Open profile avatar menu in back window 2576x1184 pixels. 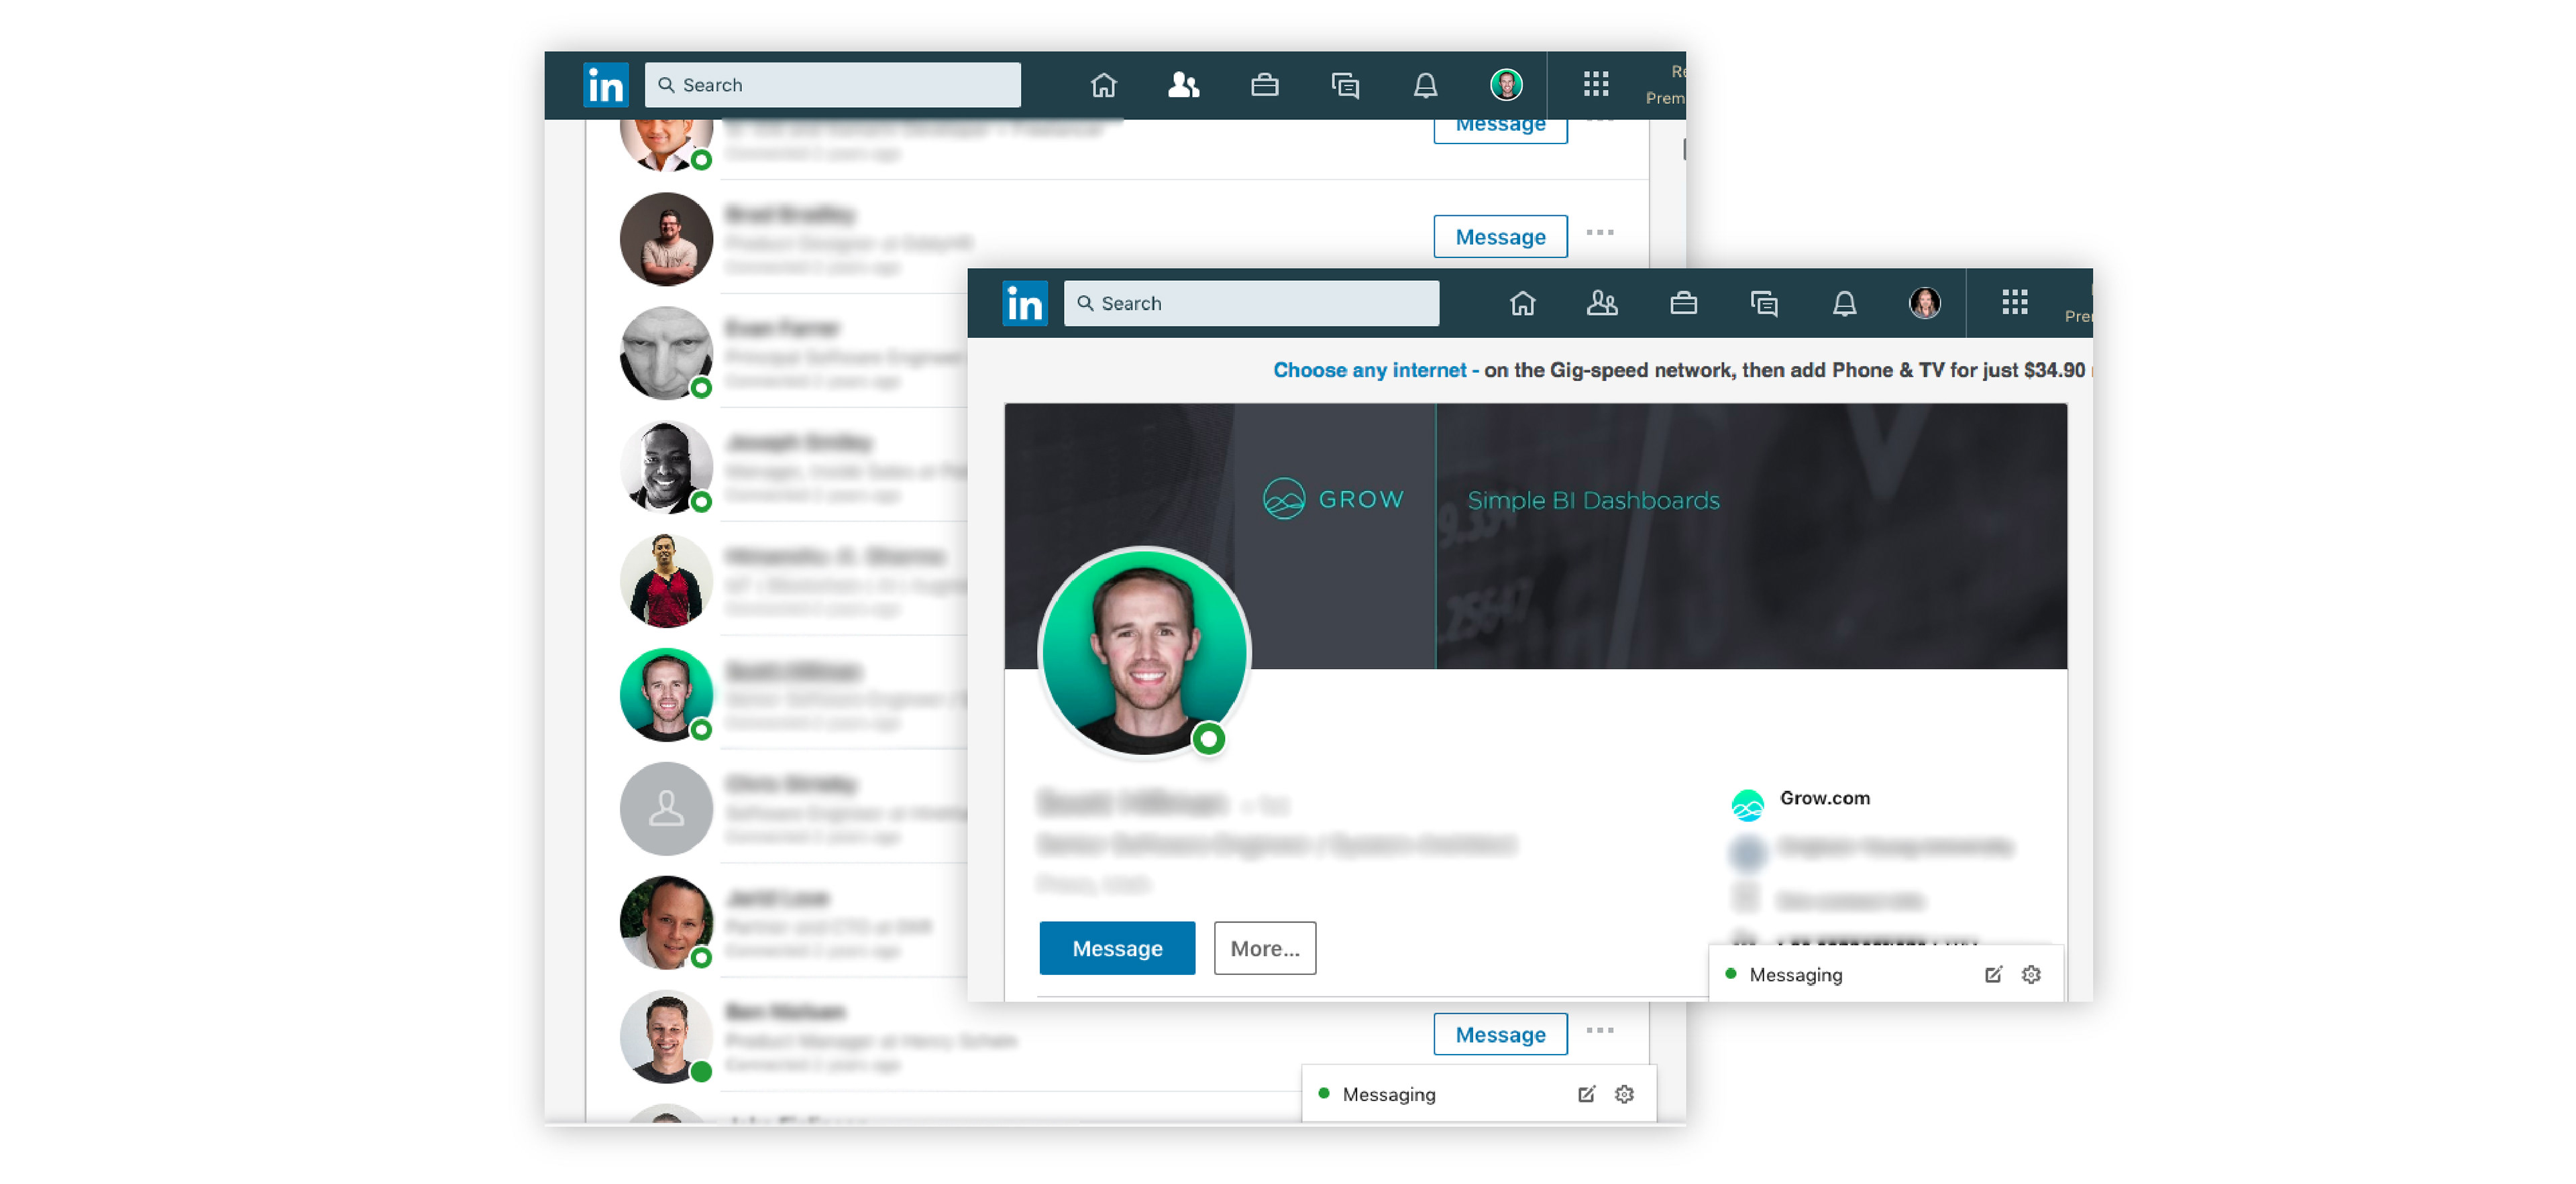[1506, 85]
